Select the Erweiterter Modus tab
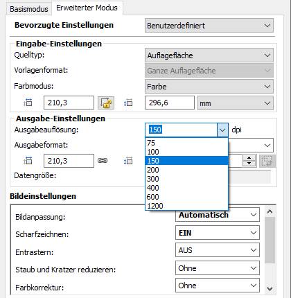Viewport: 291px width, 298px height. coord(87,8)
